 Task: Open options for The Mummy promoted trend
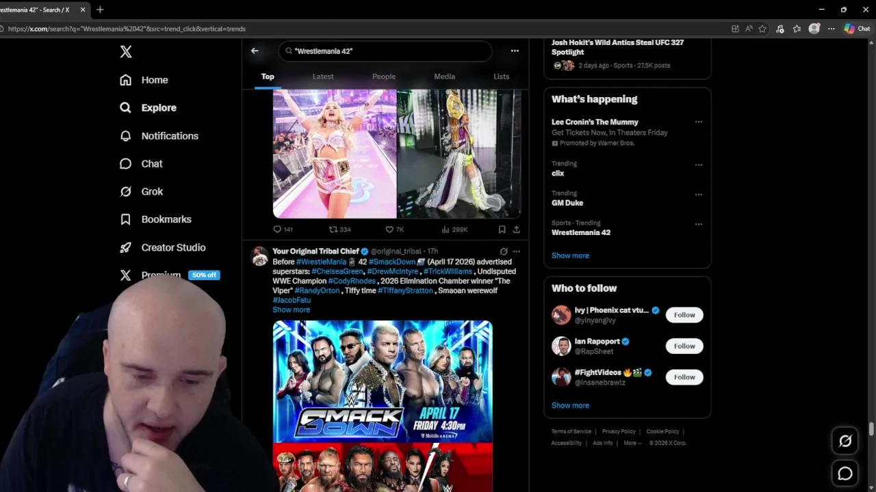(699, 122)
